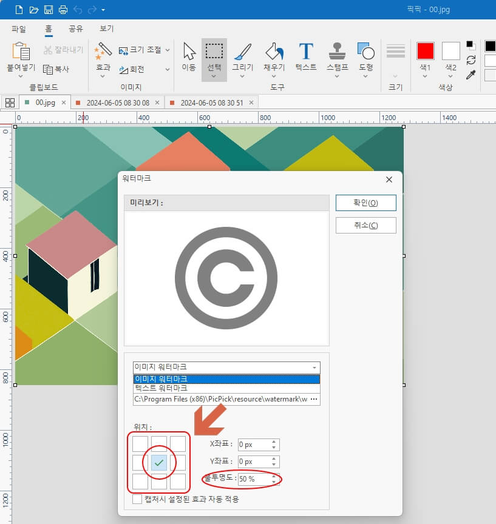
Task: Select the bottom-left position cell
Action: [140, 482]
